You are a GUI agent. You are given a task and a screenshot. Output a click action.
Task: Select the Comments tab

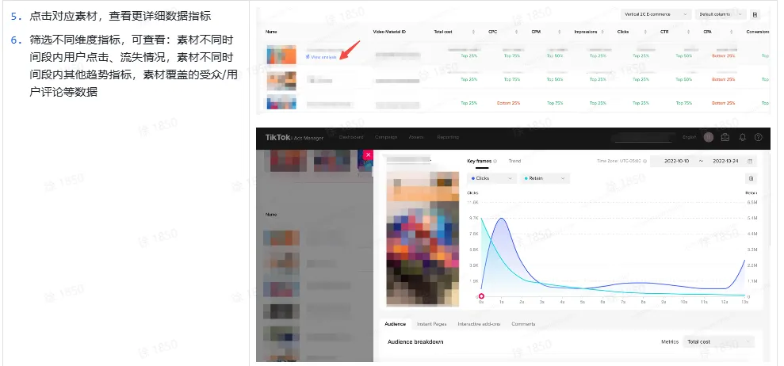[x=523, y=324]
